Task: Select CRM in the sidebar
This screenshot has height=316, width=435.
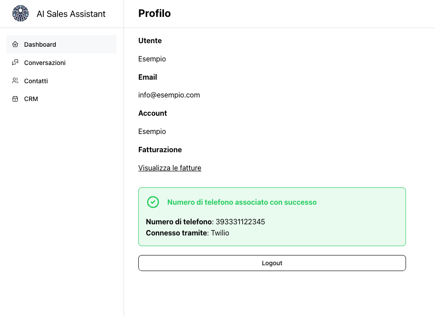Action: [x=61, y=99]
